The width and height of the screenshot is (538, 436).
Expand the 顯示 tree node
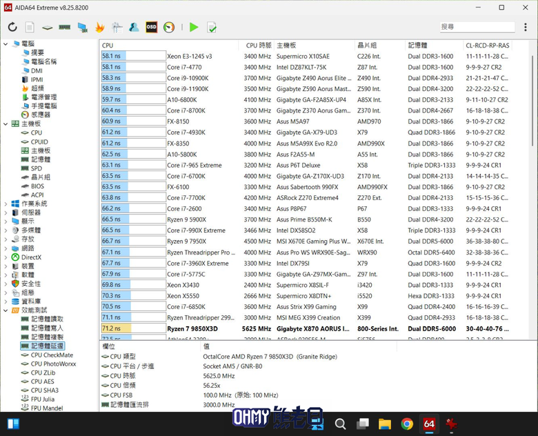click(x=6, y=221)
